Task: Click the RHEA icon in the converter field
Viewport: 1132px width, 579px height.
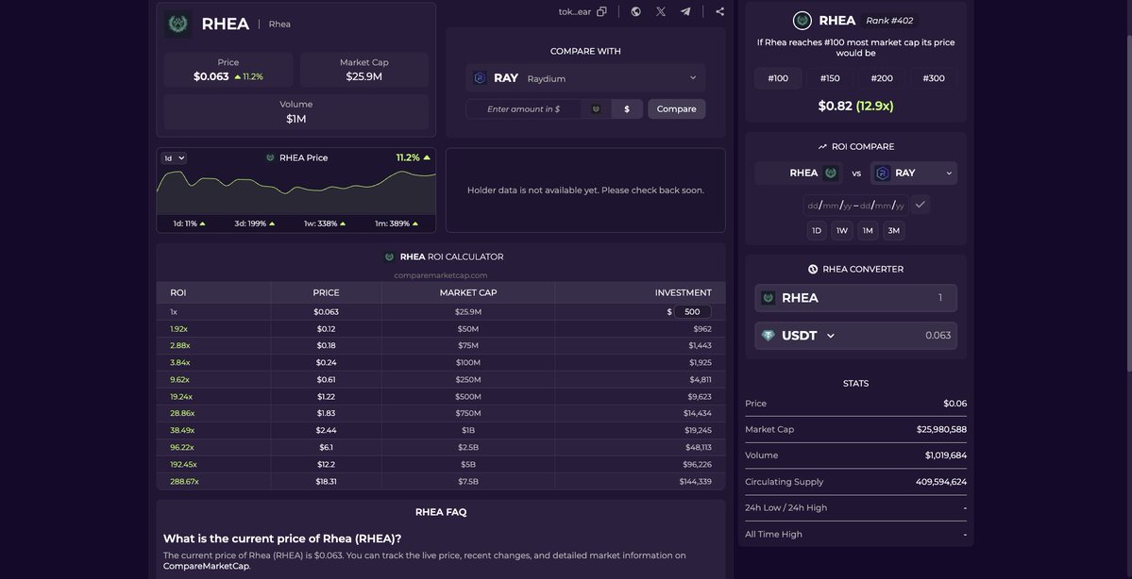Action: [x=769, y=298]
